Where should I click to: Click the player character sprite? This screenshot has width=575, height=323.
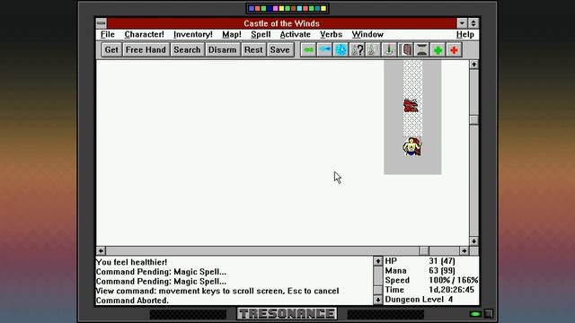[x=412, y=146]
